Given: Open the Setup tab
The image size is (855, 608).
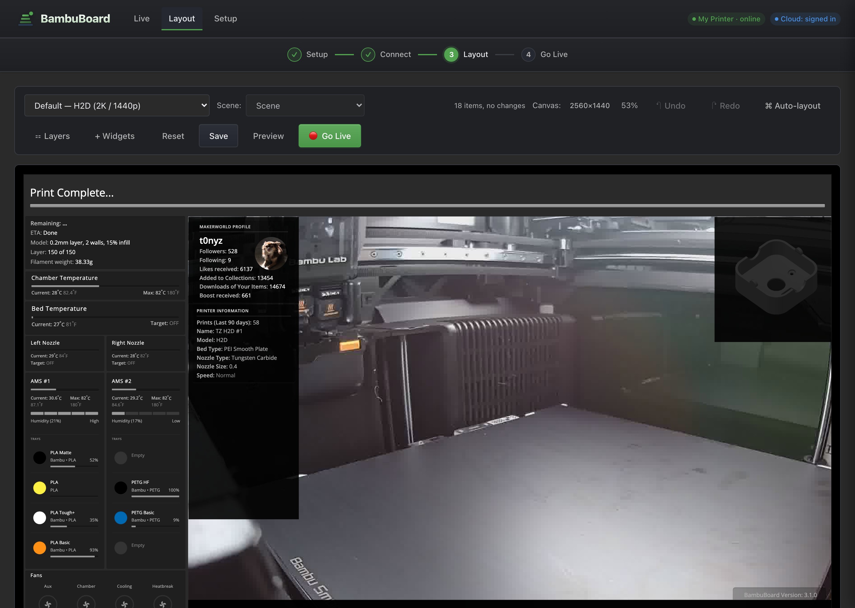Looking at the screenshot, I should coord(225,18).
